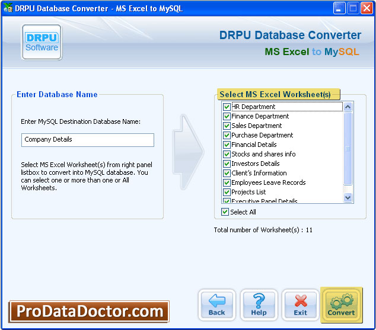Deselect the Sales Department worksheet
The height and width of the screenshot is (330, 376).
(227, 126)
